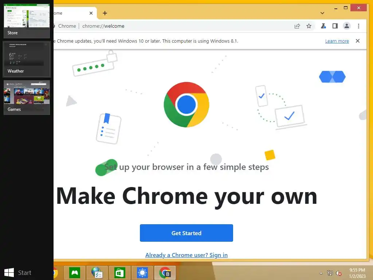Switch to the Weather app thumbnail
Viewport: 373px width, 280px height.
(x=27, y=59)
